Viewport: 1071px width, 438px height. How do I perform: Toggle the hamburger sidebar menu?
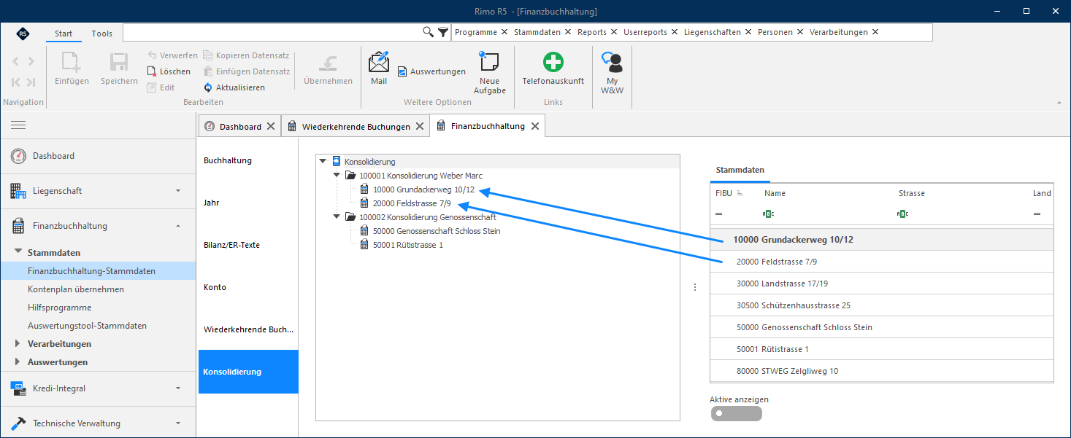point(18,125)
